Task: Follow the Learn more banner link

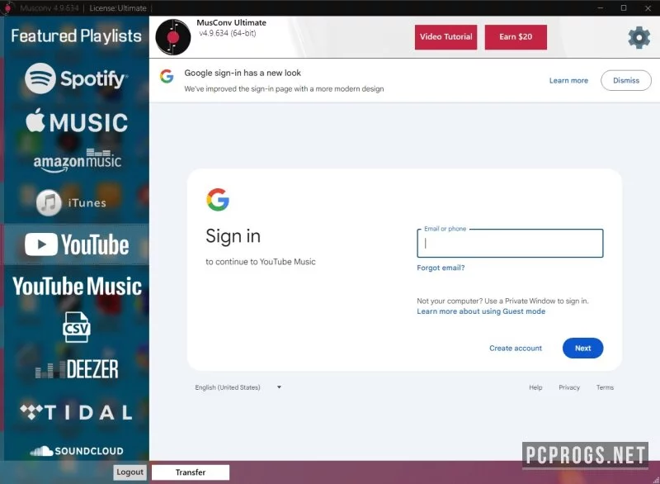Action: tap(568, 80)
